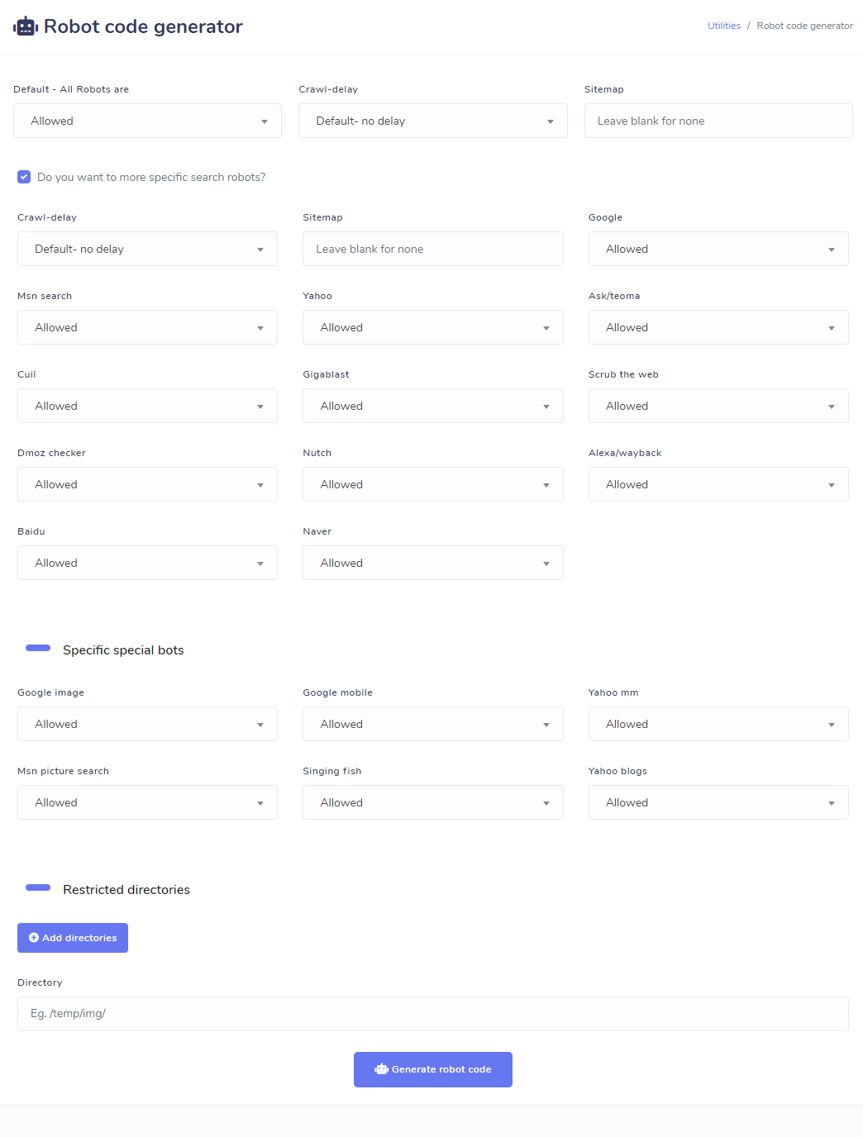The width and height of the screenshot is (863, 1137).
Task: Click the robot icon beside page title
Action: [x=26, y=26]
